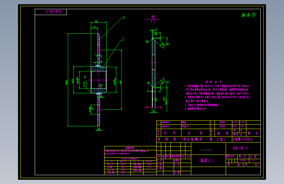This screenshot has height=184, width=284.
Task: Click the 附注 remarks column header
Action: [253, 133]
